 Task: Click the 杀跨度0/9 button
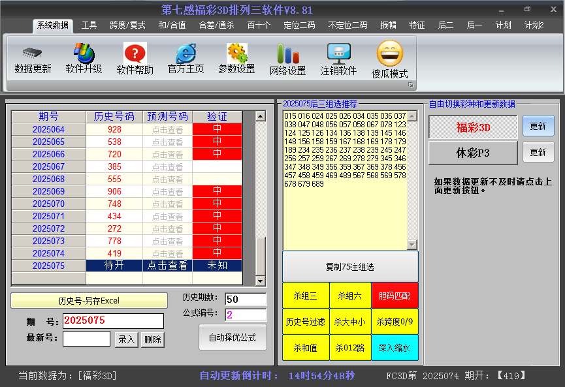coord(395,322)
